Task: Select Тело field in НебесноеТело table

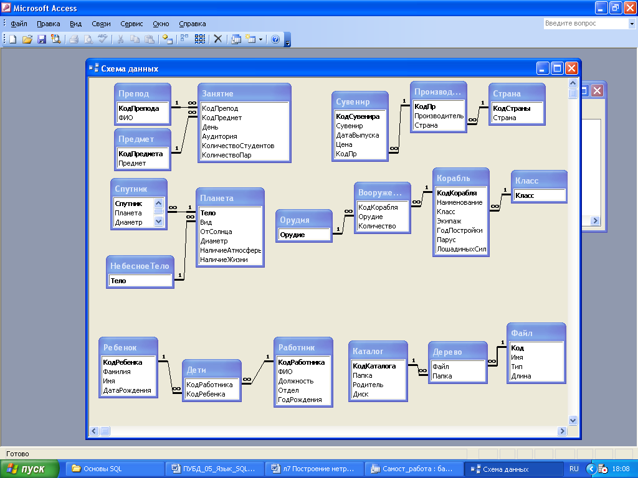Action: point(140,281)
